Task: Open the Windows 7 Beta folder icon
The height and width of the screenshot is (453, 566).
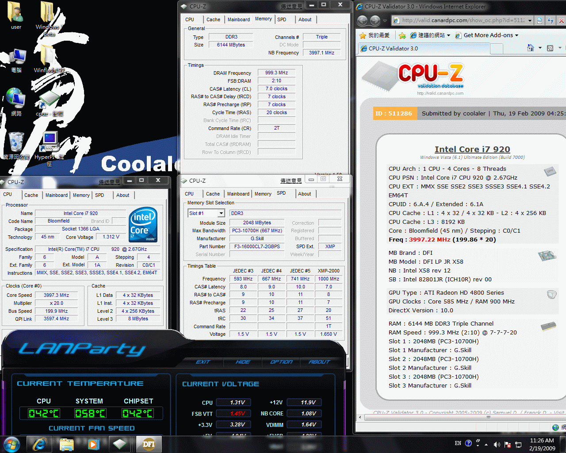Action: (x=49, y=19)
